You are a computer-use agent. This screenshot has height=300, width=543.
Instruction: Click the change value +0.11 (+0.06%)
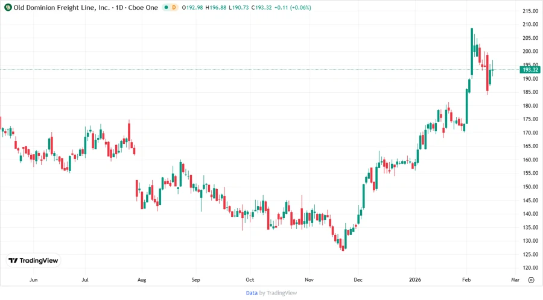pos(293,8)
